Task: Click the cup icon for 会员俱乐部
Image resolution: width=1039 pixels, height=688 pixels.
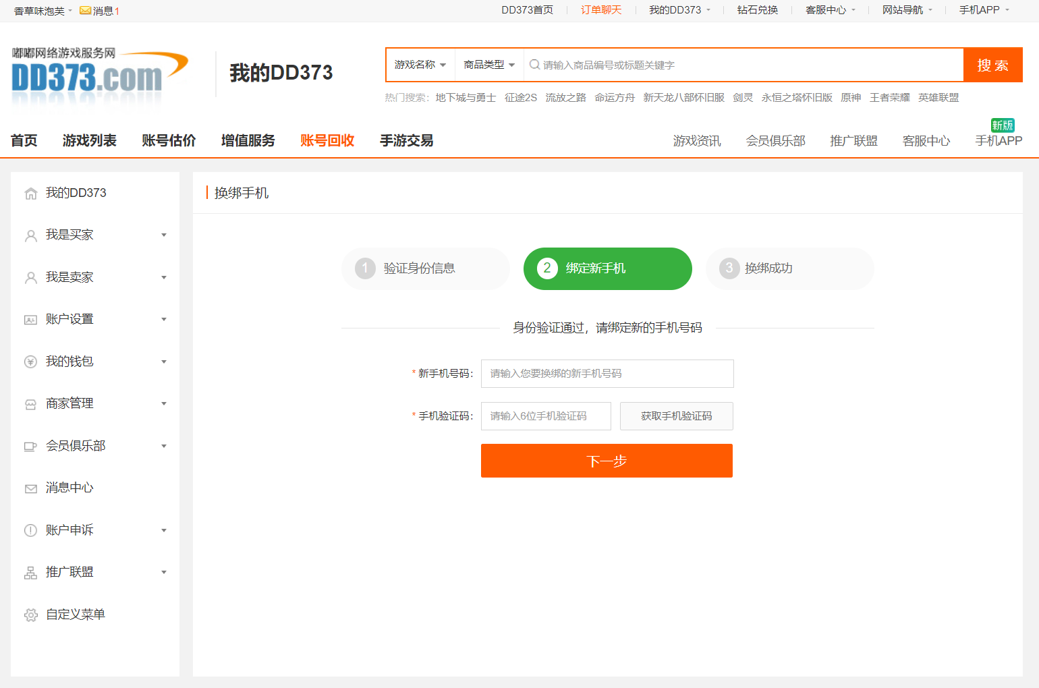Action: (31, 447)
